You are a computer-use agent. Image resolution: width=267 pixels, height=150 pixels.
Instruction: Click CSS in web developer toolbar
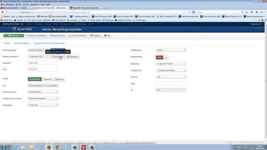click(28, 20)
